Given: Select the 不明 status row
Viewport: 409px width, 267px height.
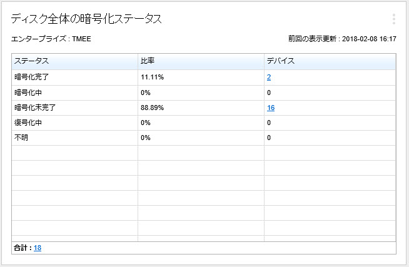Looking at the screenshot, I should [23, 138].
